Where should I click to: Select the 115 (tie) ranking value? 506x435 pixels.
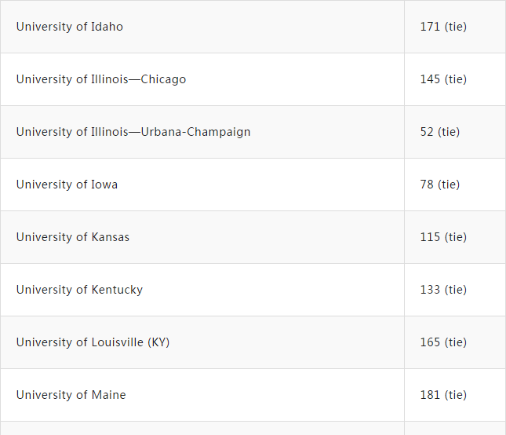[x=443, y=237]
